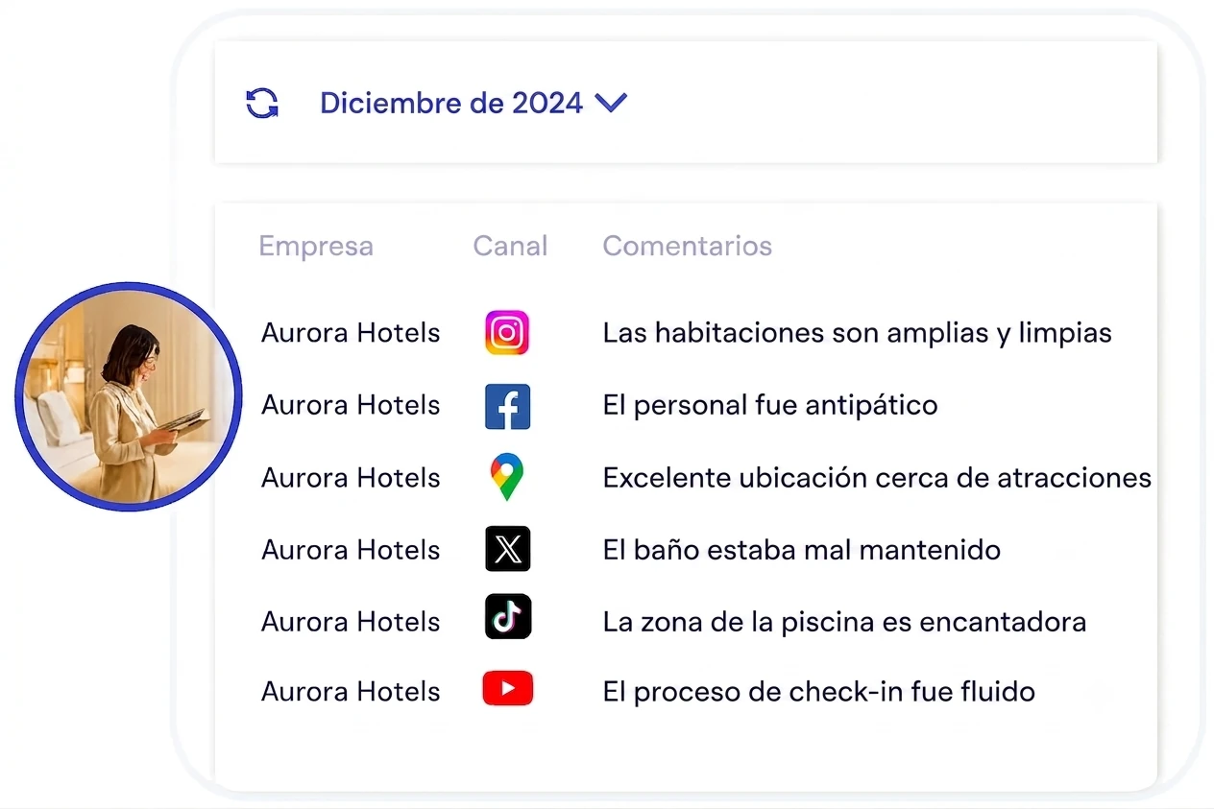Click Aurora Hotels in the Instagram row
Screen dimensions: 1214x809
click(351, 333)
